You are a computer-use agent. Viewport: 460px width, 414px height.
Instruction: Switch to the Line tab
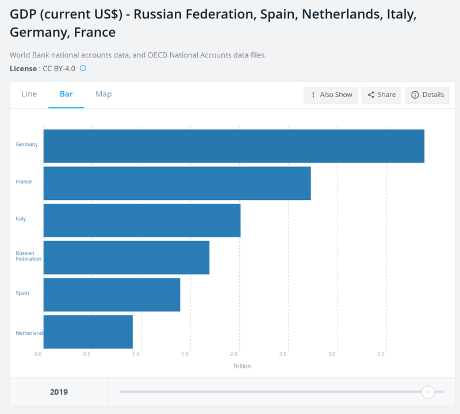click(x=29, y=94)
